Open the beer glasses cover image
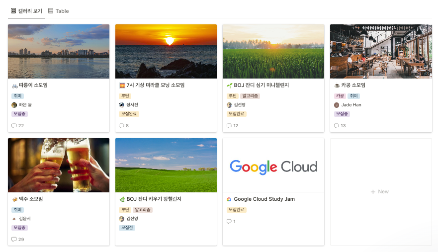This screenshot has width=438, height=252. tap(59, 165)
